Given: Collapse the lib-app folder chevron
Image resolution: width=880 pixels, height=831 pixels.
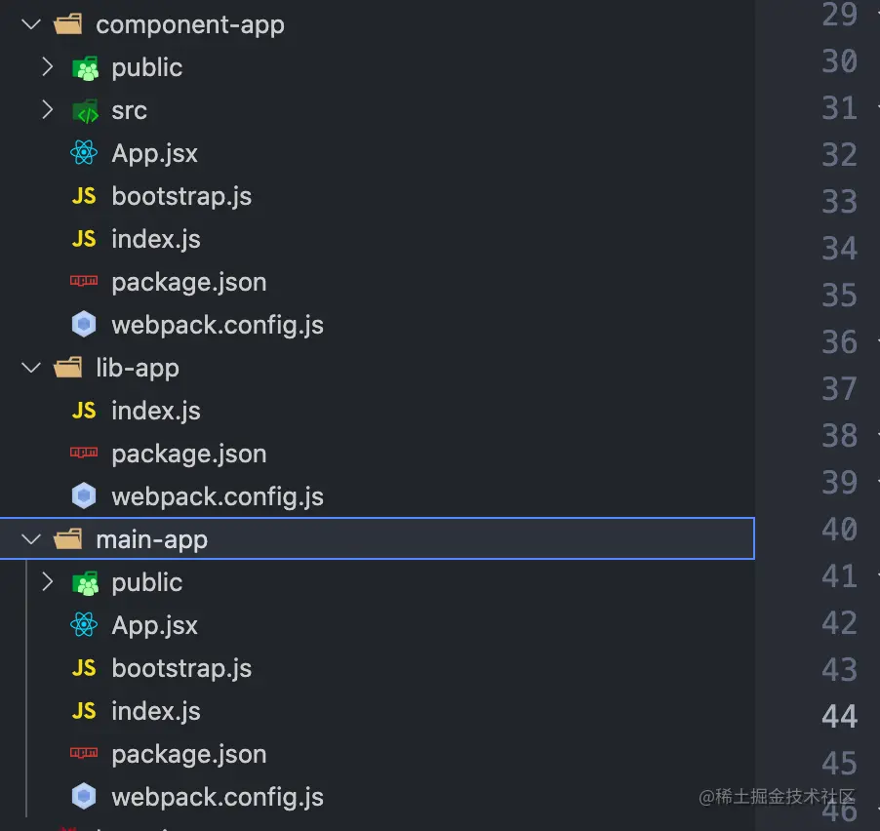Looking at the screenshot, I should pyautogui.click(x=31, y=368).
